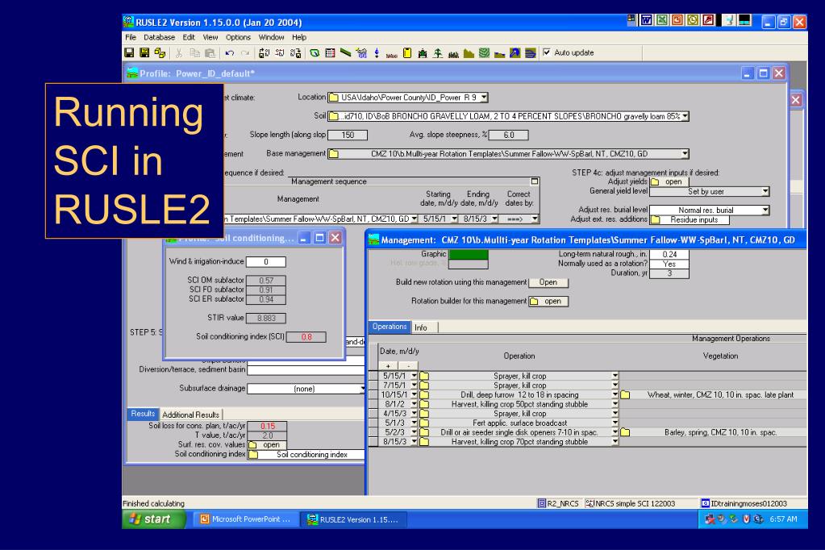This screenshot has width=825, height=550.
Task: Click the green soil-shape toolbar icon
Action: point(315,52)
